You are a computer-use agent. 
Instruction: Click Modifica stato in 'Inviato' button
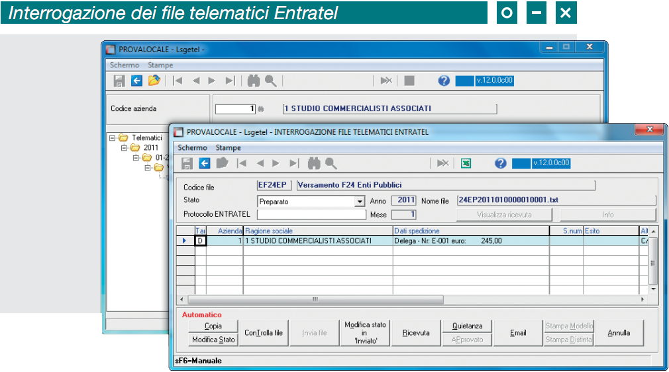point(365,333)
